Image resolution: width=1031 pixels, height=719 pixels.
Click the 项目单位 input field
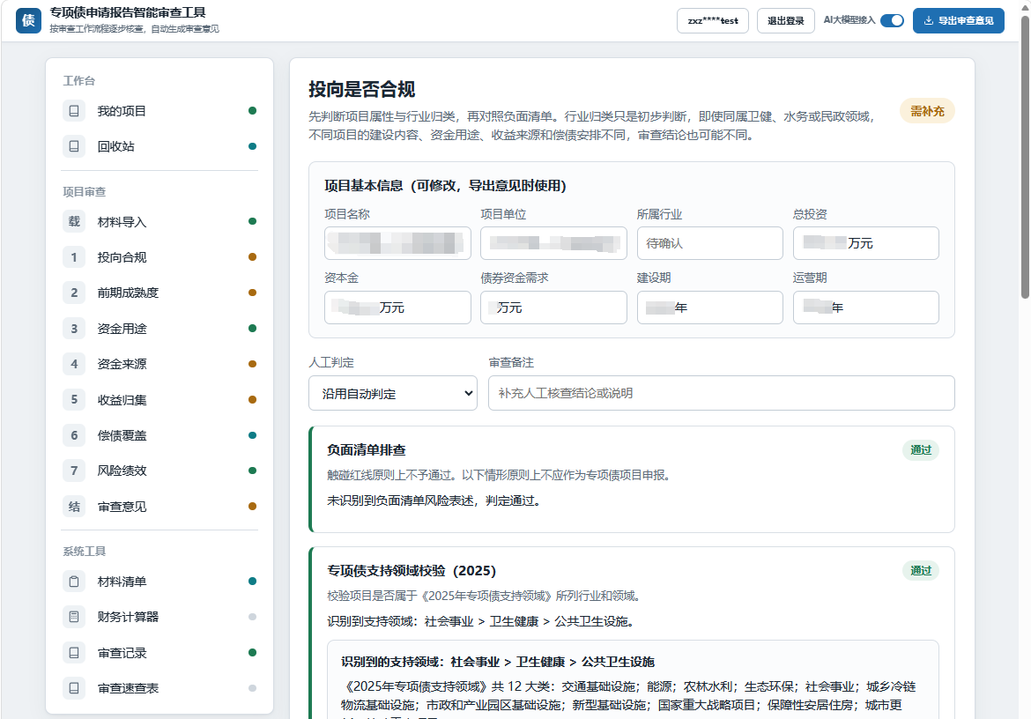coord(553,243)
